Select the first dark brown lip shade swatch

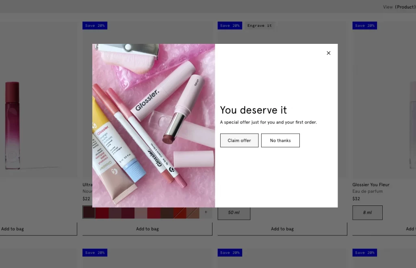tap(89, 212)
